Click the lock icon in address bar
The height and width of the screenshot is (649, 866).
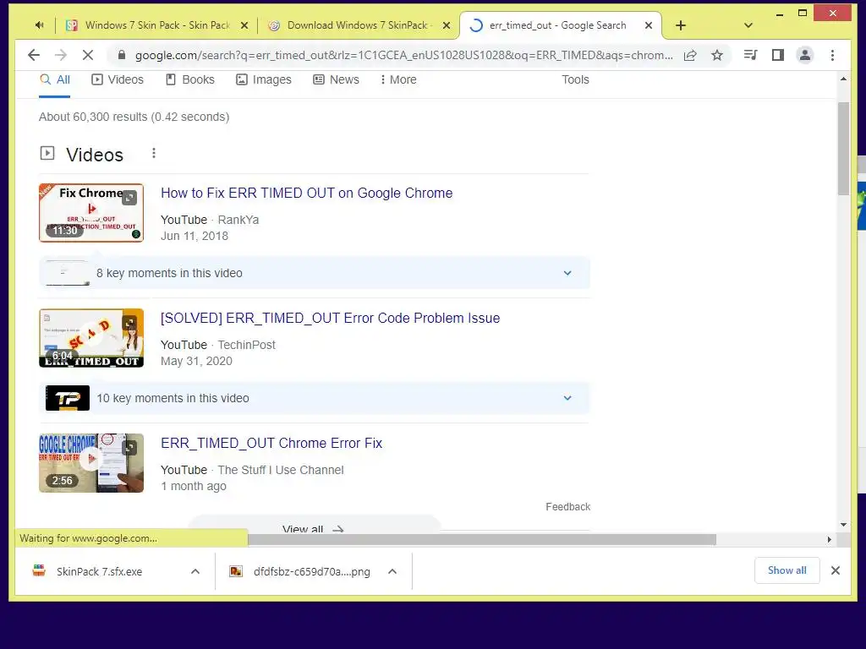[x=122, y=55]
